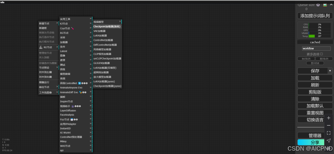The image size is (334, 154).
Task: Open the 保存 dropdown arrow
Action: pyautogui.click(x=330, y=71)
